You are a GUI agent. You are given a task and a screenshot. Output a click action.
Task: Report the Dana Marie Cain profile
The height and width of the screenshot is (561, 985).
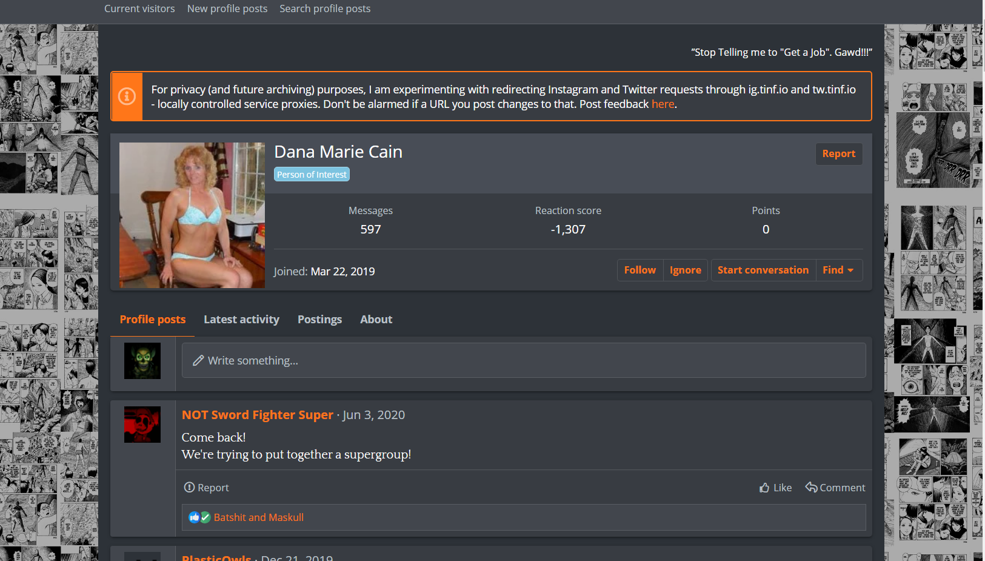(839, 154)
